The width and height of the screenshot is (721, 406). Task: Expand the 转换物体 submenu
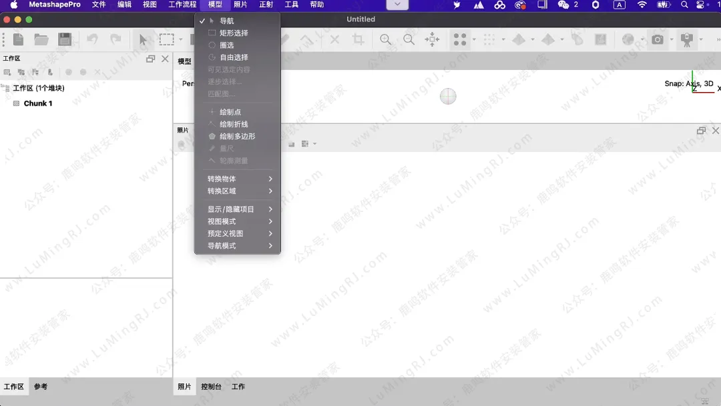224,178
